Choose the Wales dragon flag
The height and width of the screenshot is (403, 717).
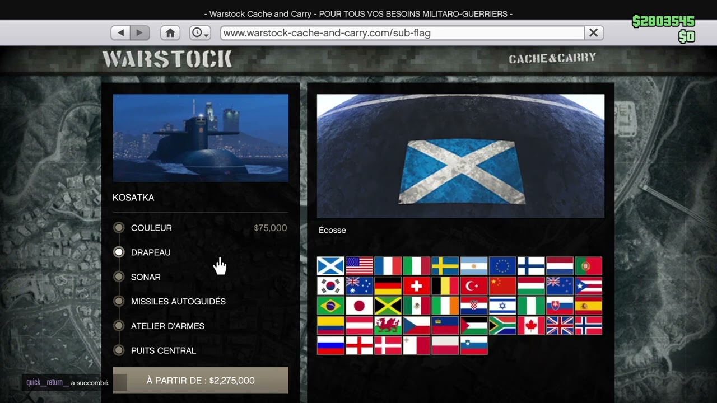[388, 326]
